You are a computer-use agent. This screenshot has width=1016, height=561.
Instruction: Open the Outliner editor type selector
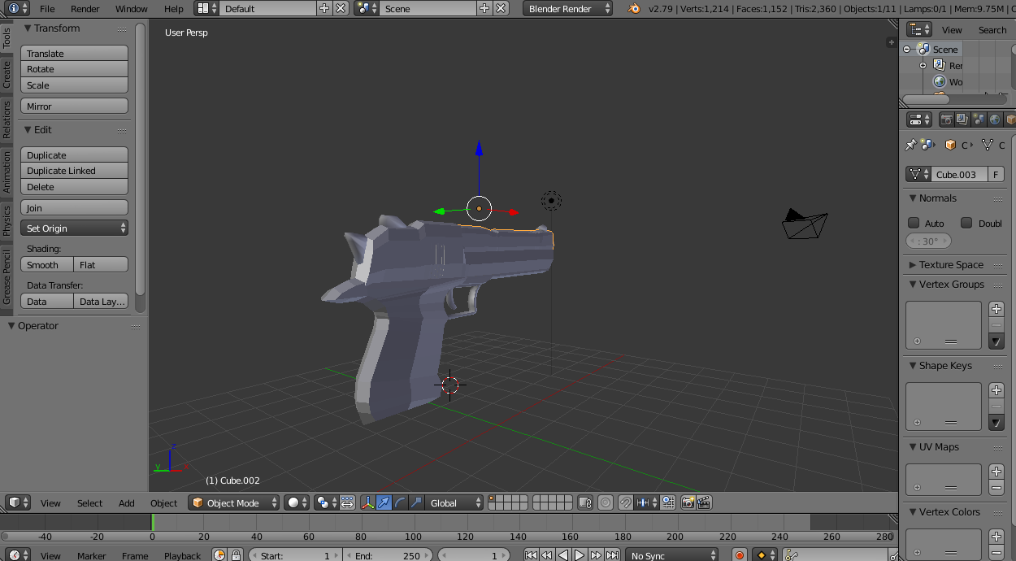click(x=919, y=29)
